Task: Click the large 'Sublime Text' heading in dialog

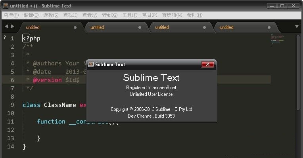Action: 151,78
